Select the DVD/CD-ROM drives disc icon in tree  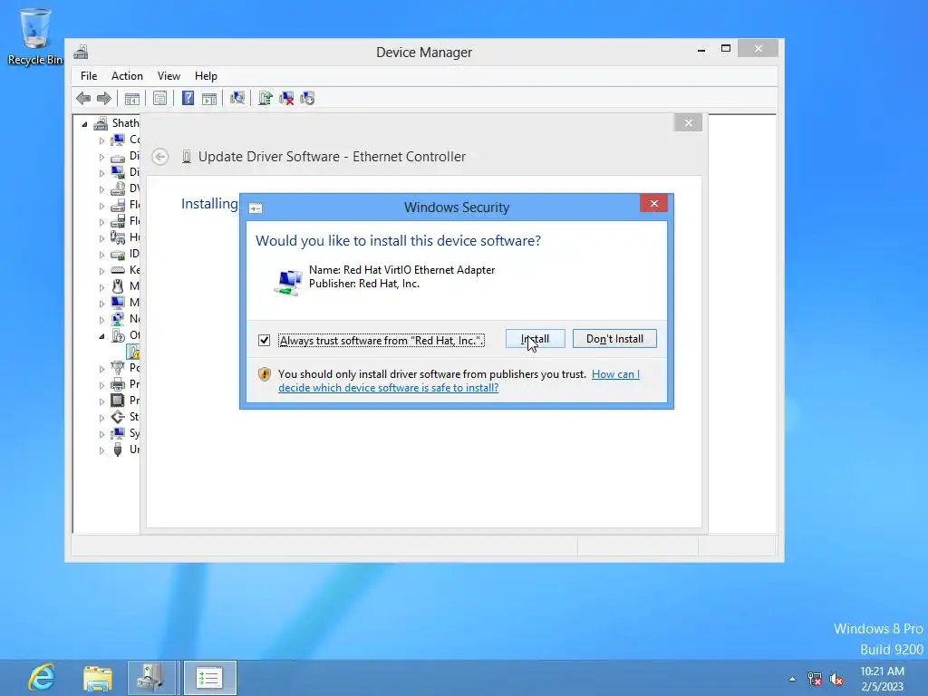pos(118,188)
